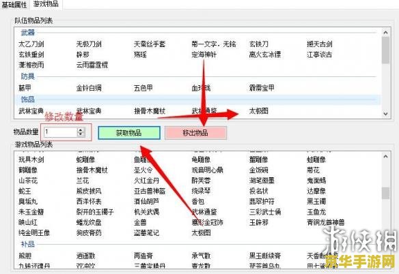Select 翡翠护符 in the game item list
This screenshot has width=399, height=274.
point(262,202)
